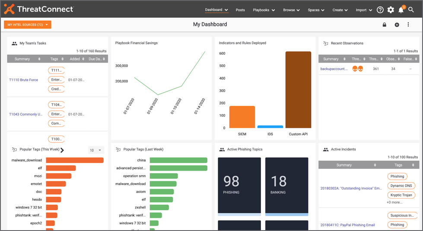Click the Kryptic Trojan tag pill
This screenshot has height=231, width=423.
[x=401, y=195]
